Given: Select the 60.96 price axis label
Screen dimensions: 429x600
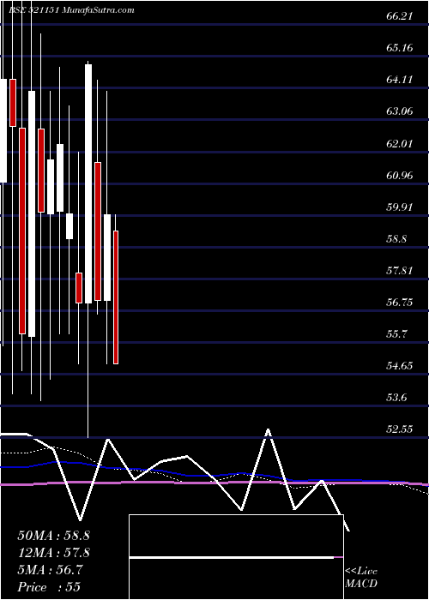Looking at the screenshot, I should 400,176.
